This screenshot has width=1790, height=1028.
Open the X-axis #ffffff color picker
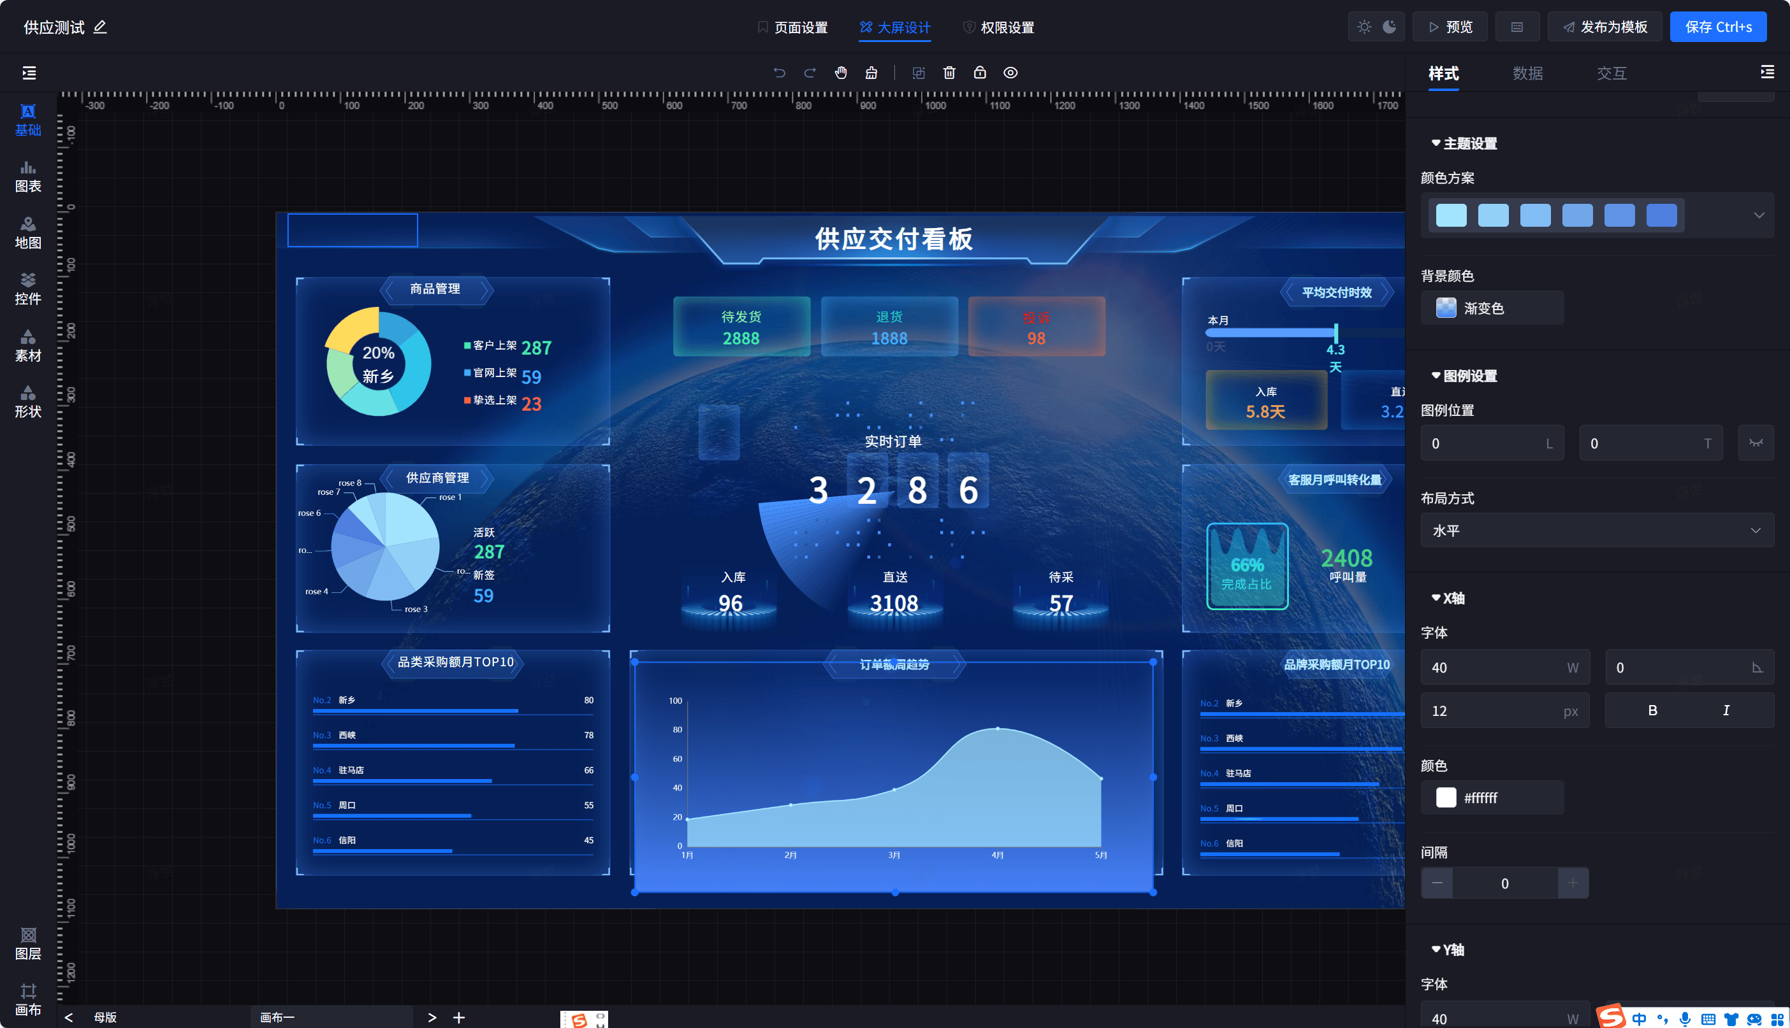click(x=1492, y=798)
